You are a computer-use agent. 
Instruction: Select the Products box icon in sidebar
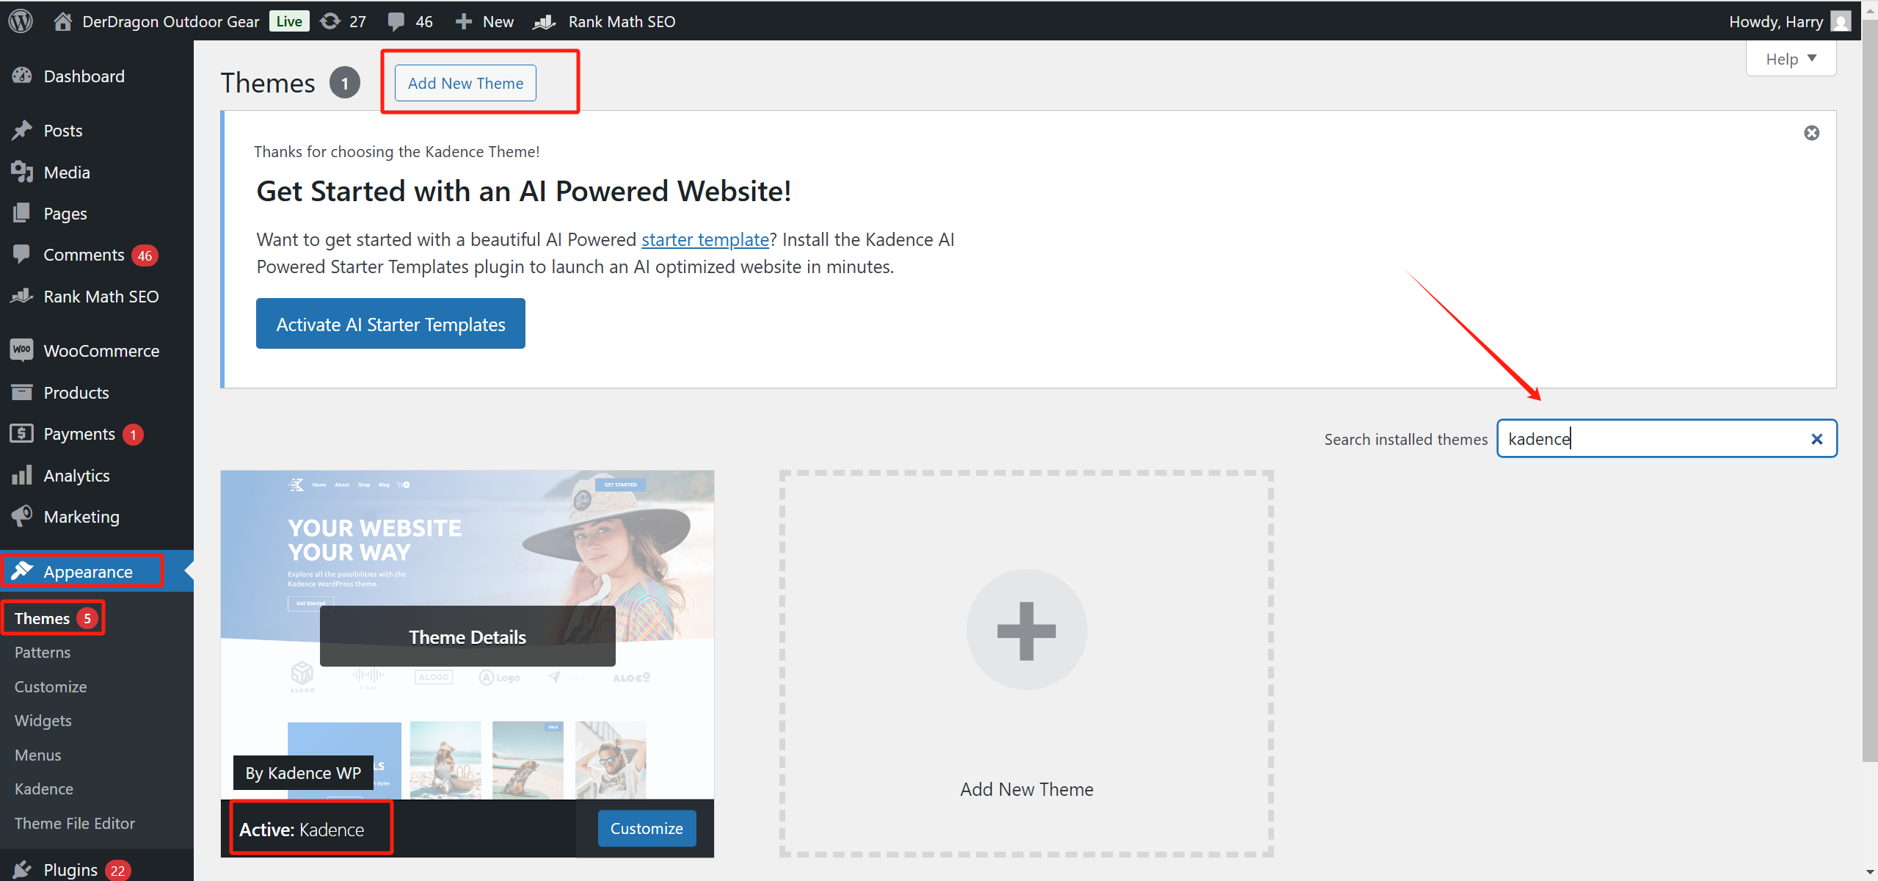(x=21, y=392)
